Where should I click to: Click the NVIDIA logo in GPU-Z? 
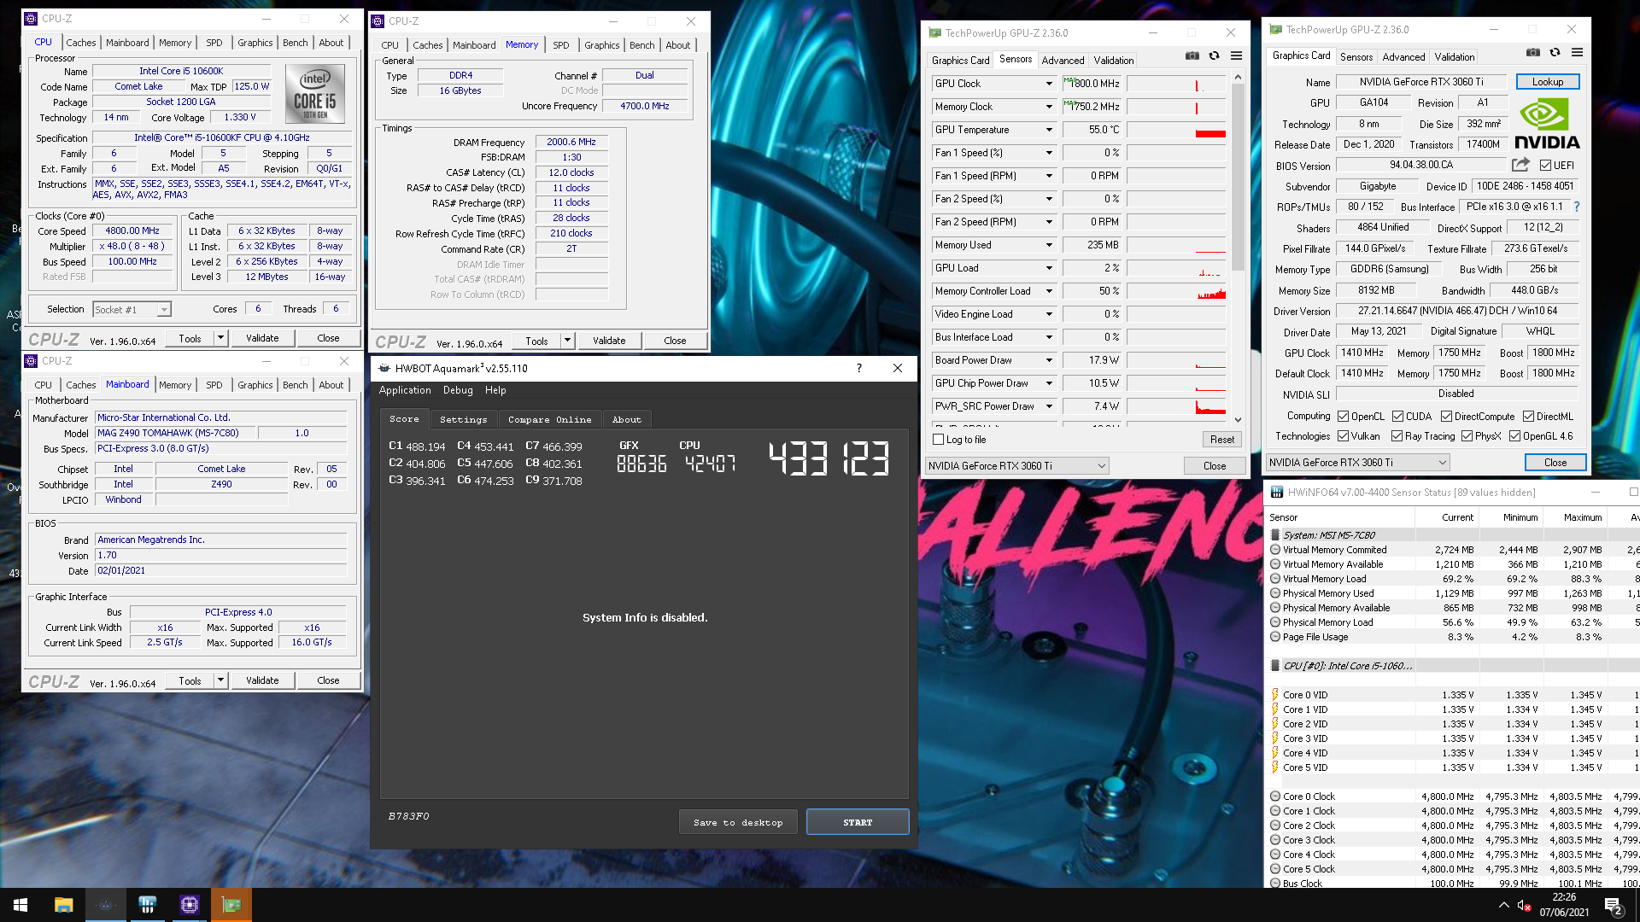[x=1547, y=124]
